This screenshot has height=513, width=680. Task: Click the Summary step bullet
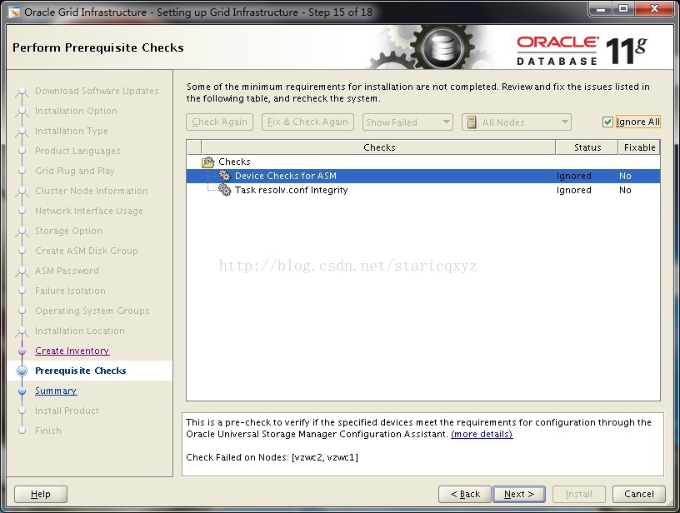[22, 391]
